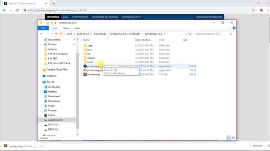Focus the Search processing-3.5.3 box
The image size is (270, 151).
point(213,34)
